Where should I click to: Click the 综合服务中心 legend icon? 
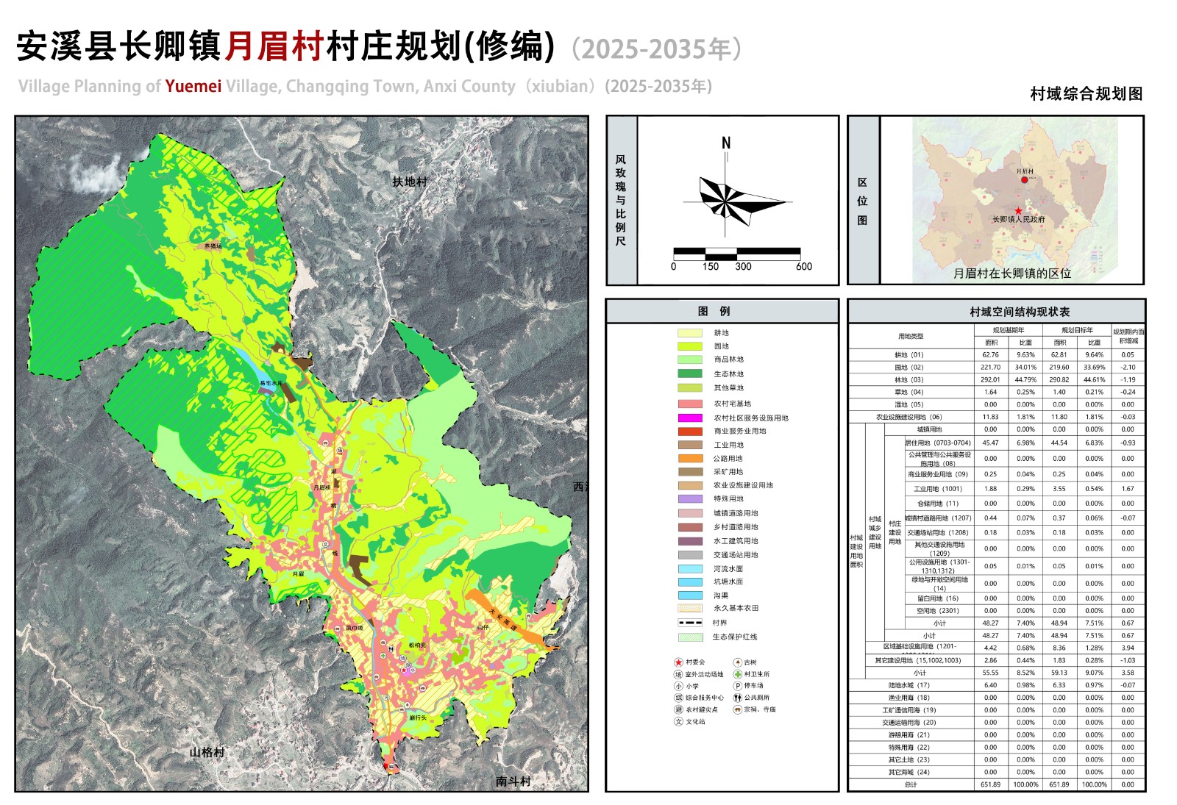678,698
